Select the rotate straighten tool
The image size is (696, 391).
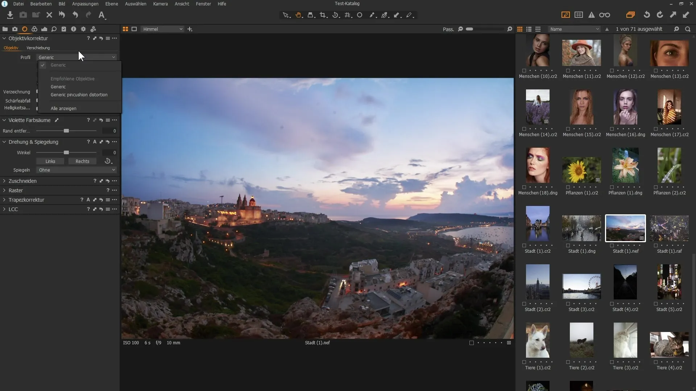pos(336,15)
